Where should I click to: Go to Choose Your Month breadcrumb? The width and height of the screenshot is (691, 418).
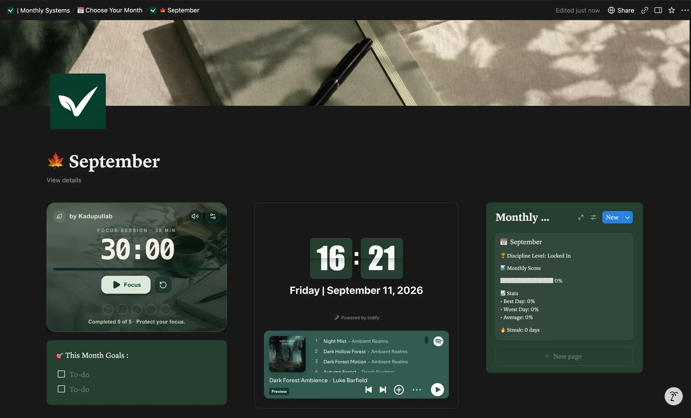point(110,10)
